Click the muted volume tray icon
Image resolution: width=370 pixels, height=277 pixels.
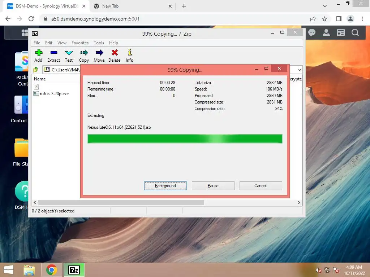(x=318, y=270)
